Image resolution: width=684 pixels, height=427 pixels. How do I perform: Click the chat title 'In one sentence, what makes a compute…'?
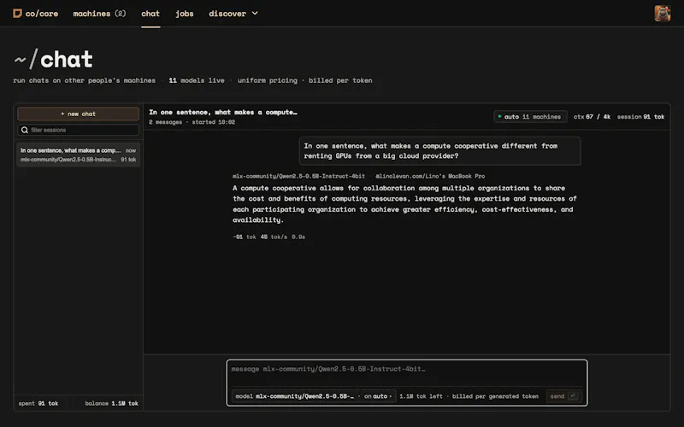[x=223, y=112]
